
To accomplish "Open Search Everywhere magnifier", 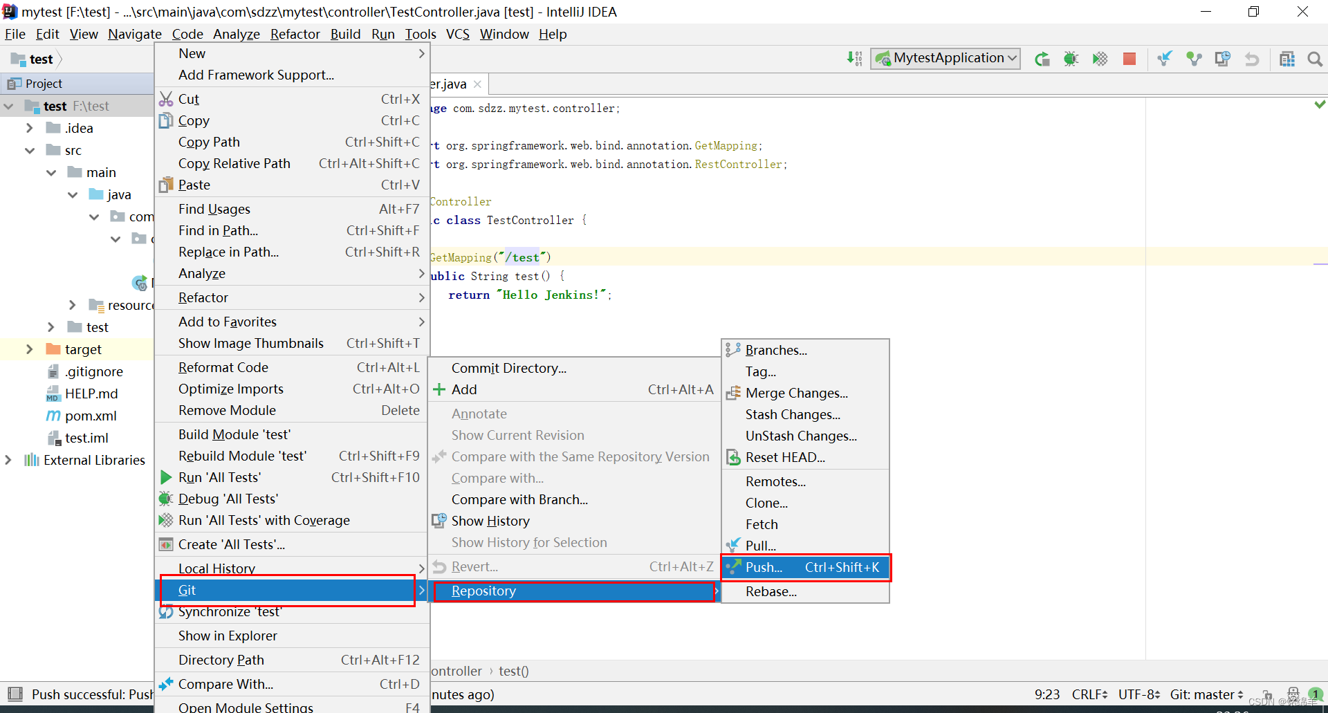I will (x=1315, y=59).
